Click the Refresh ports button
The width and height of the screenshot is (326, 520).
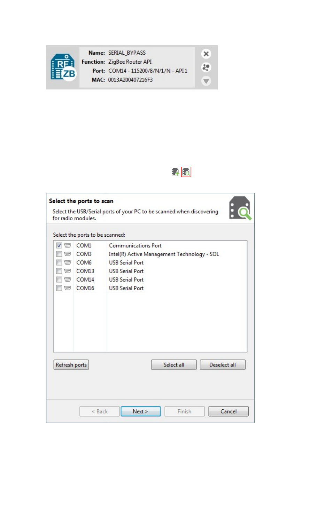tap(71, 365)
